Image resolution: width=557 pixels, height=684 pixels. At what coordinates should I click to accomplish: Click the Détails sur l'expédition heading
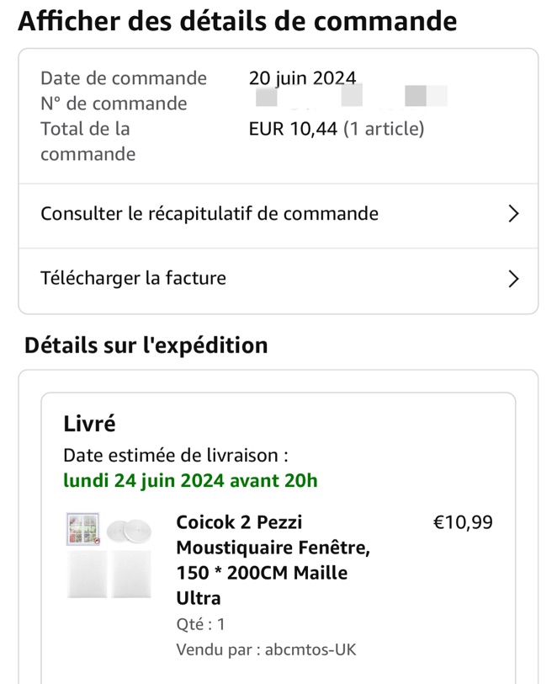(x=146, y=346)
